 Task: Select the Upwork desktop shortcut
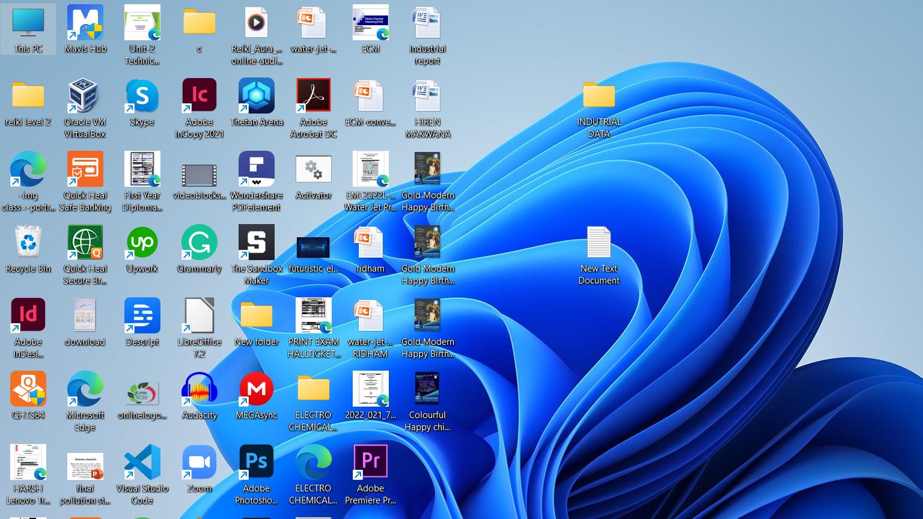point(142,243)
